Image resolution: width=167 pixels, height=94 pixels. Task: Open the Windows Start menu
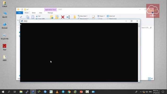point(3,92)
